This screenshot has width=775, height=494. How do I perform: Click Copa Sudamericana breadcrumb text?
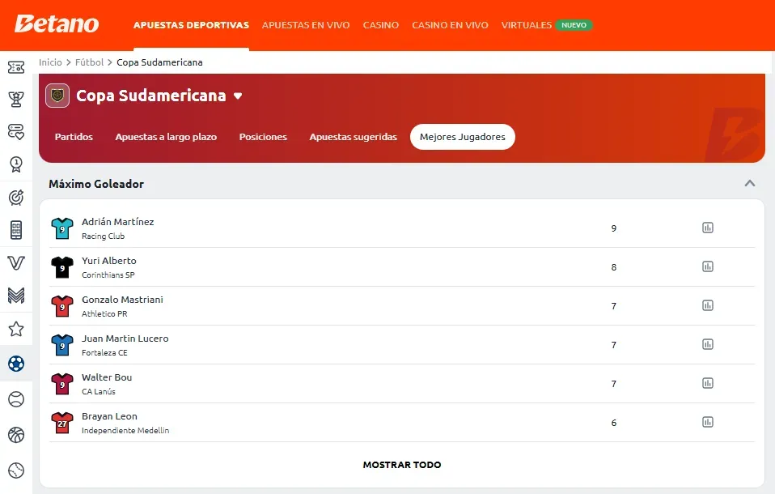[x=159, y=62]
